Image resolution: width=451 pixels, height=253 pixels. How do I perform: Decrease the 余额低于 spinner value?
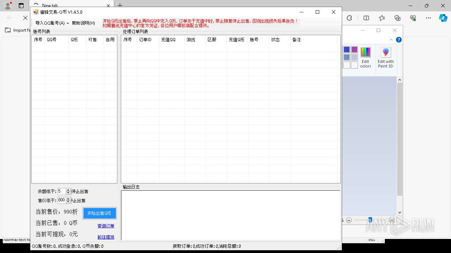[68, 193]
